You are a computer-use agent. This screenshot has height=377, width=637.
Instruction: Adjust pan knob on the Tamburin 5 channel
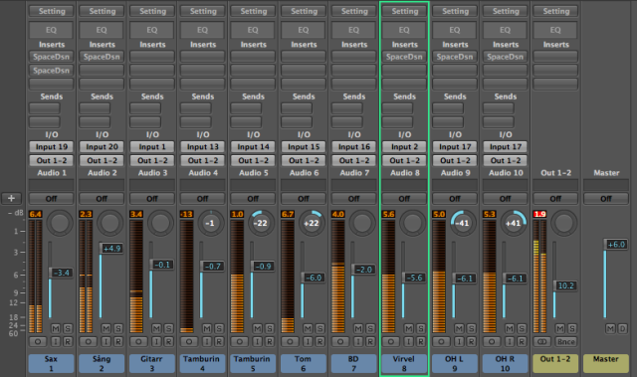click(261, 223)
